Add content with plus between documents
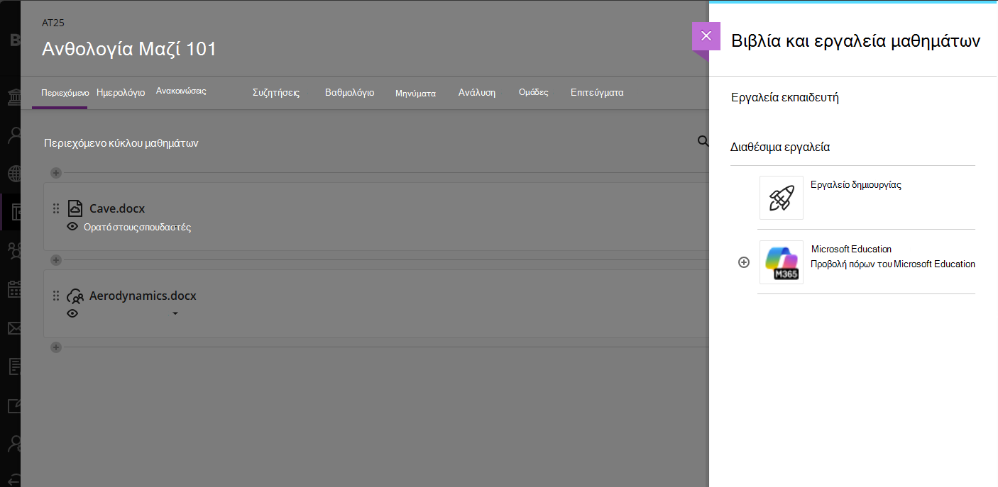Image resolution: width=998 pixels, height=487 pixels. 56,260
